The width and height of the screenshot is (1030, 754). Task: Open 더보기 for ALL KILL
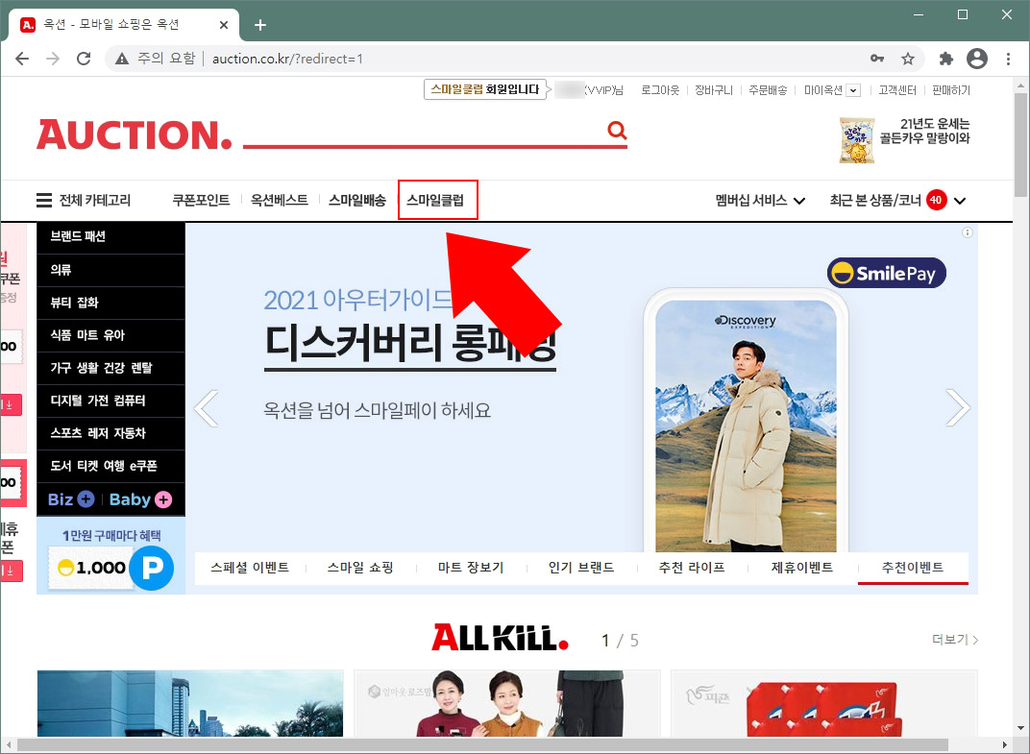pos(954,639)
